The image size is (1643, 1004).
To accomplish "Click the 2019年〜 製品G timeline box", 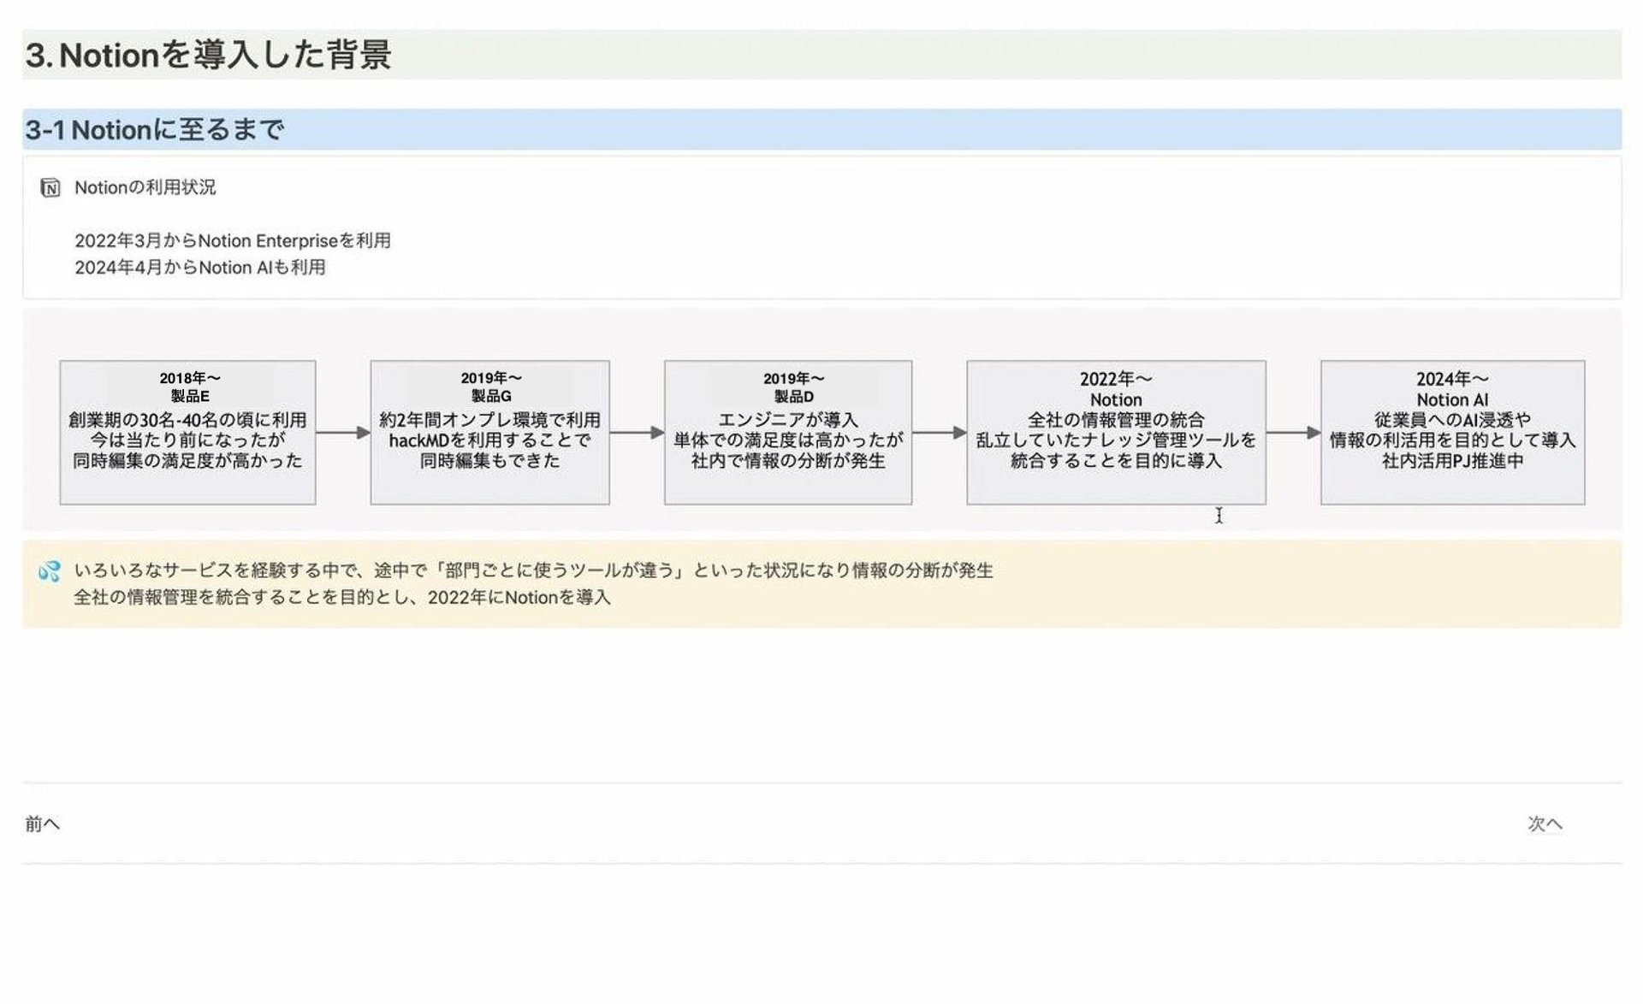I will point(489,433).
